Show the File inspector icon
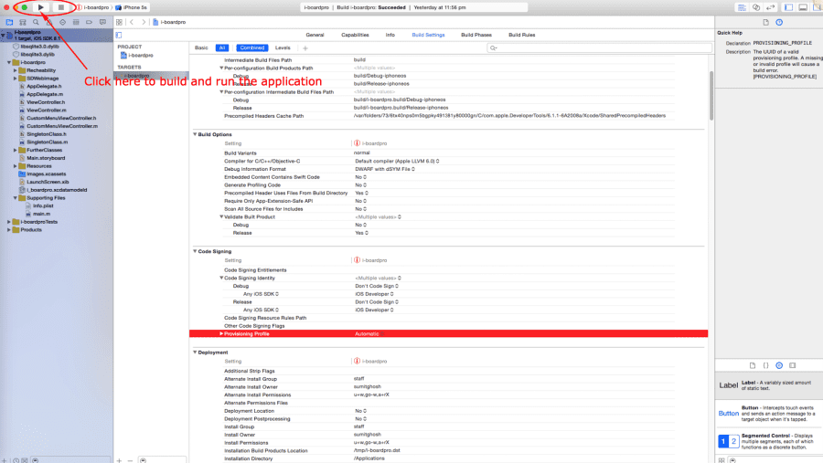Image resolution: width=823 pixels, height=463 pixels. (x=765, y=22)
